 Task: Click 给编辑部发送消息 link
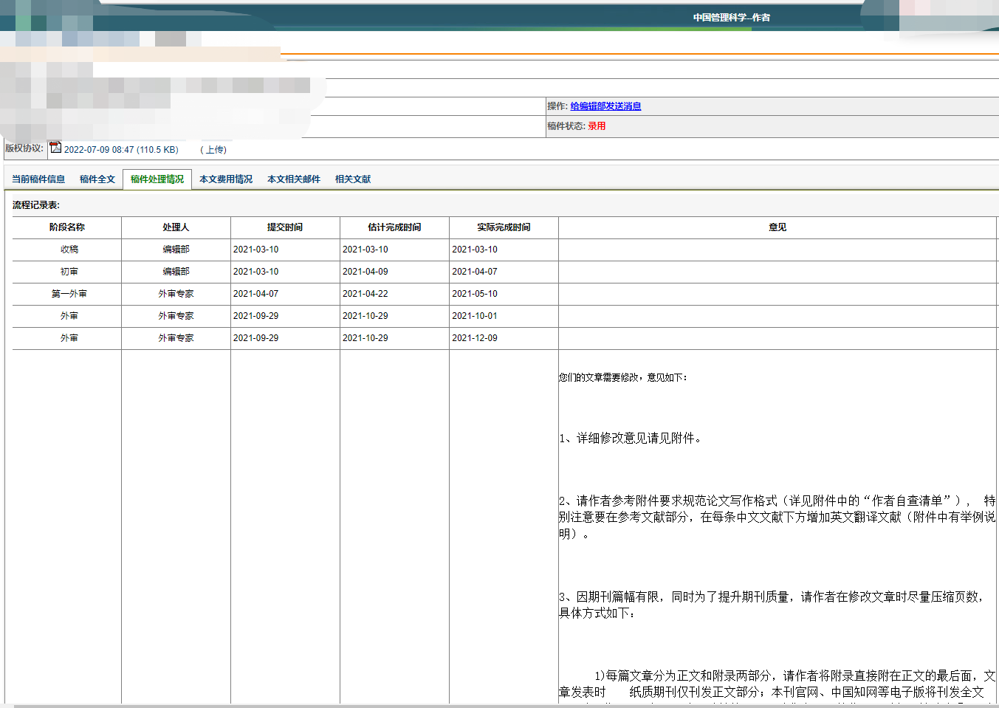(x=605, y=106)
